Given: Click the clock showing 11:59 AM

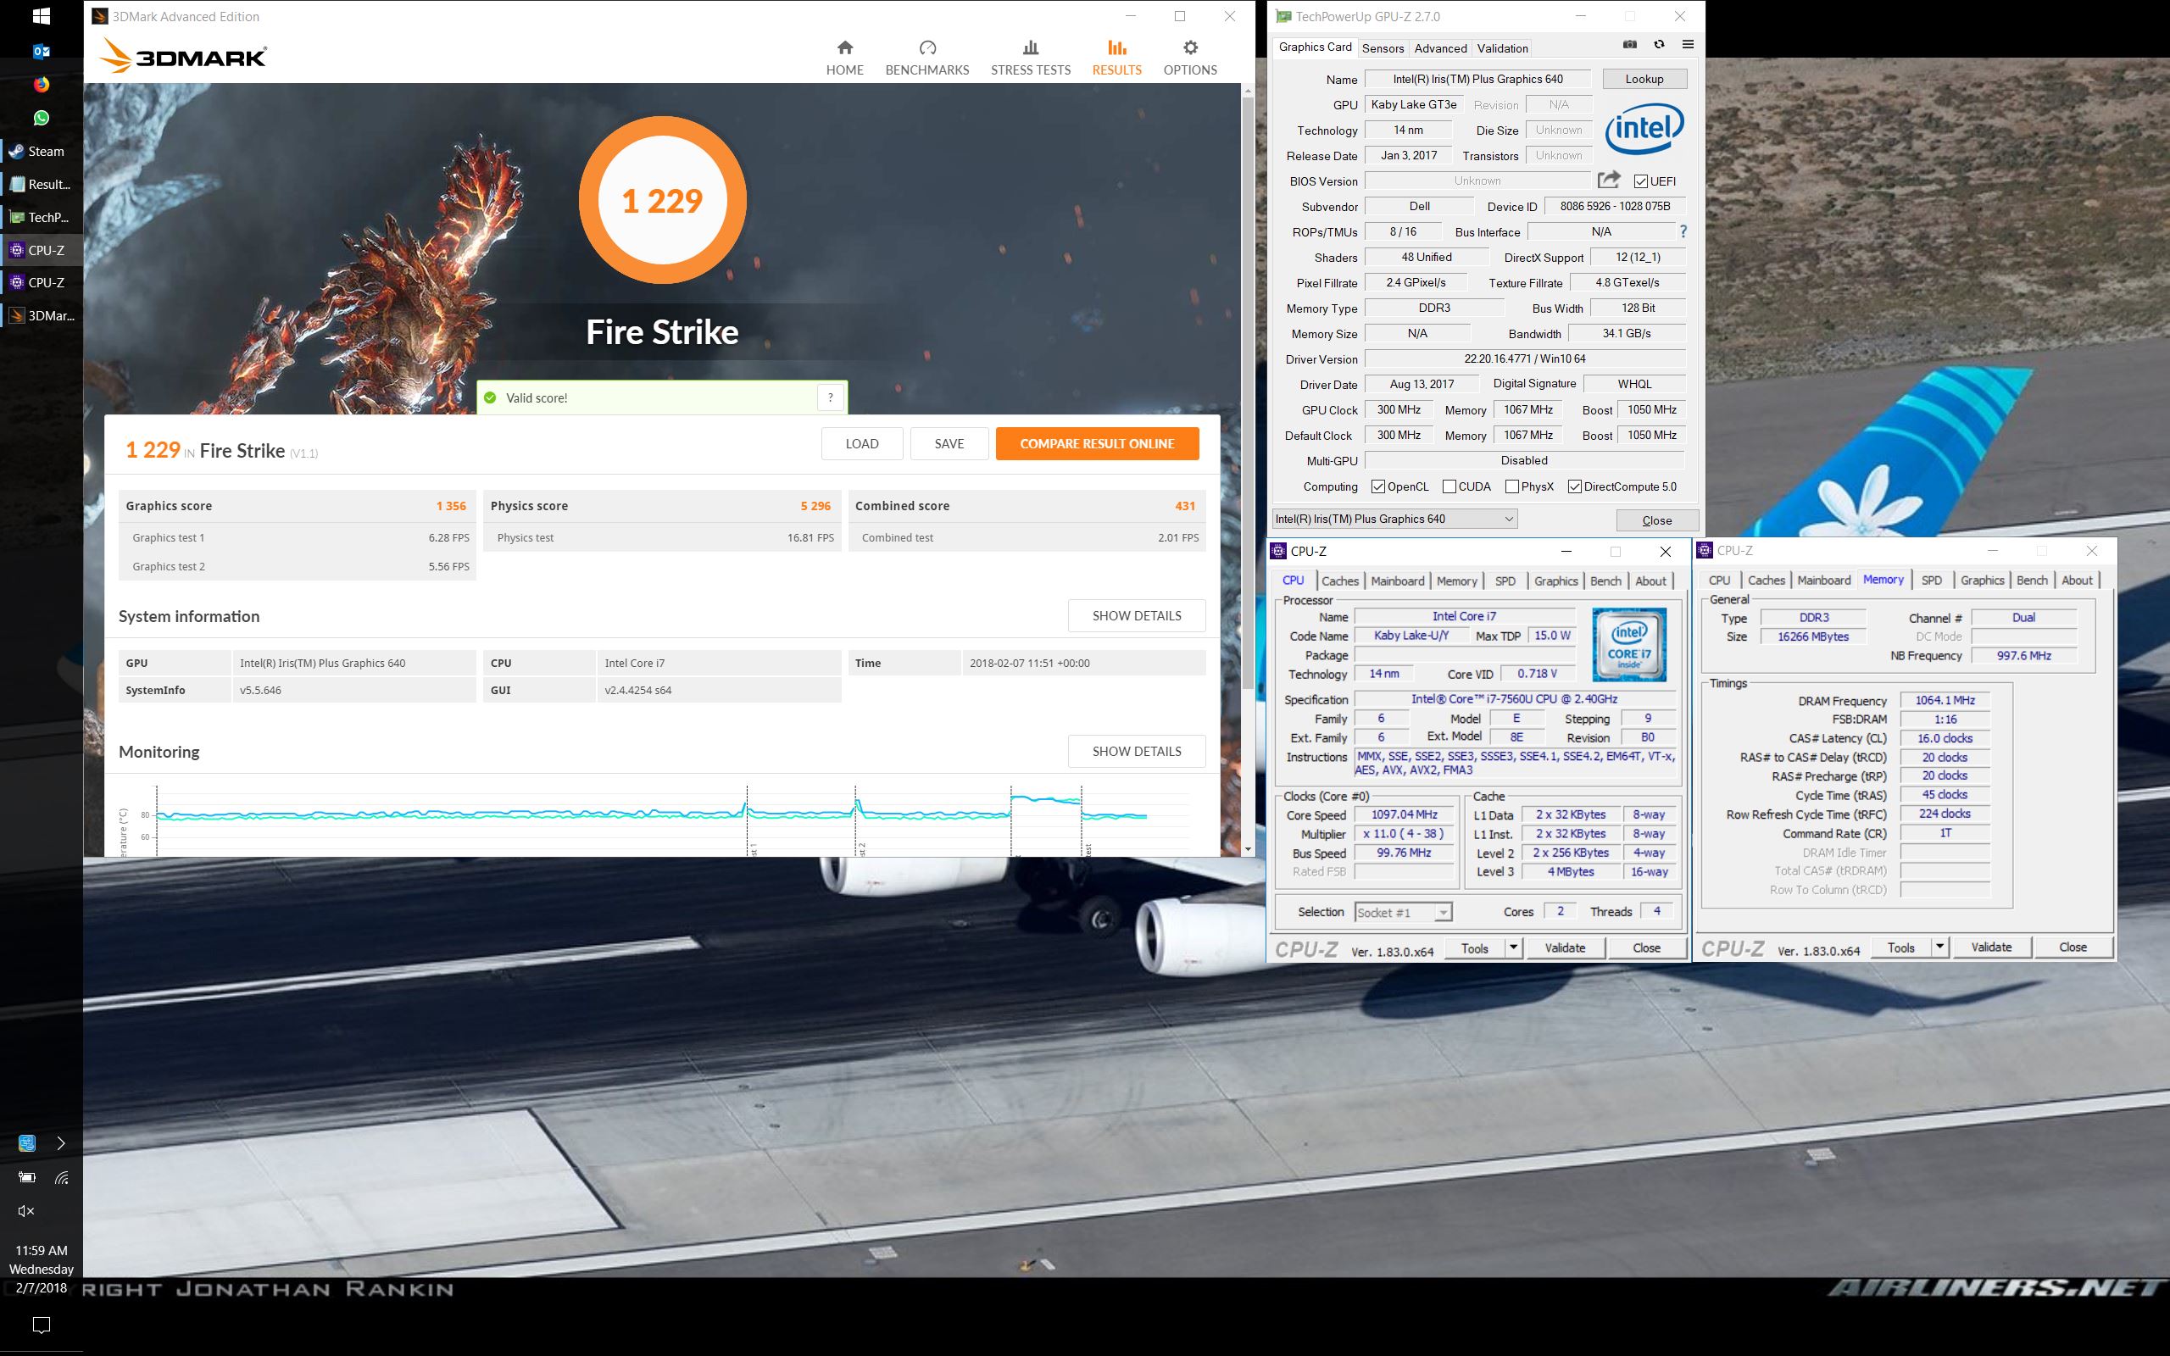Looking at the screenshot, I should [x=42, y=1250].
